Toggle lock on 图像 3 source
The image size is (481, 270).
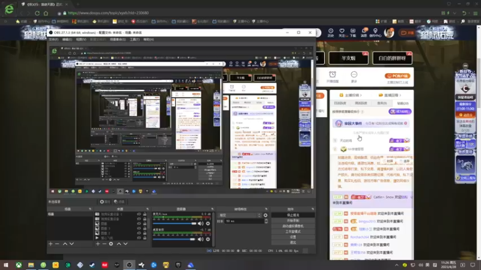[x=145, y=229]
